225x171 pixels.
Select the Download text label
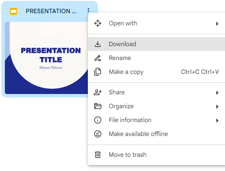pos(122,44)
